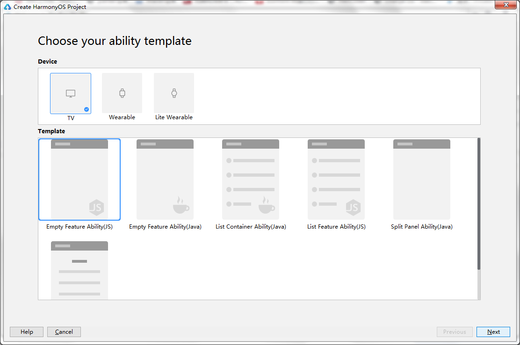Viewport: 520px width, 345px height.
Task: Click the "Split Panel Ability(Java)" label
Action: [422, 227]
